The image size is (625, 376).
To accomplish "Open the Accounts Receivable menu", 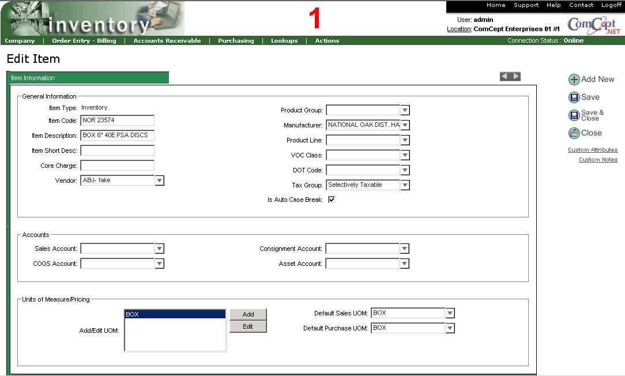I will click(167, 41).
